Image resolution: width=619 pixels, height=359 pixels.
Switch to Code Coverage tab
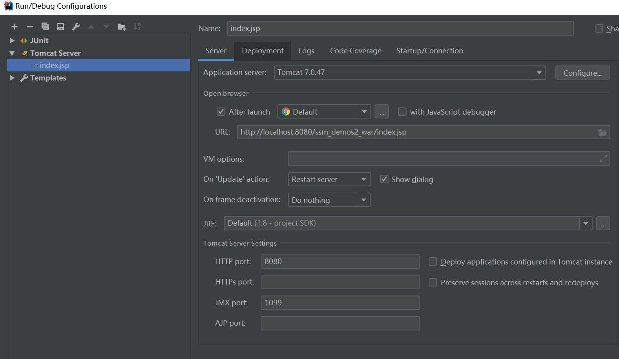356,51
